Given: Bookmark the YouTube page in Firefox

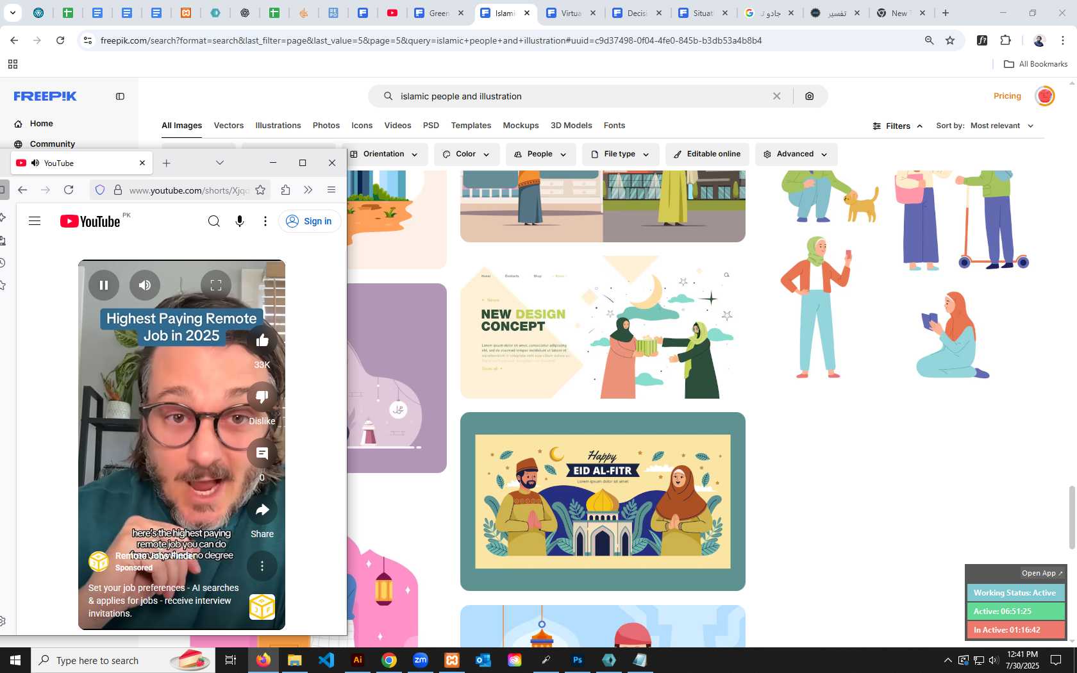Looking at the screenshot, I should 260,190.
